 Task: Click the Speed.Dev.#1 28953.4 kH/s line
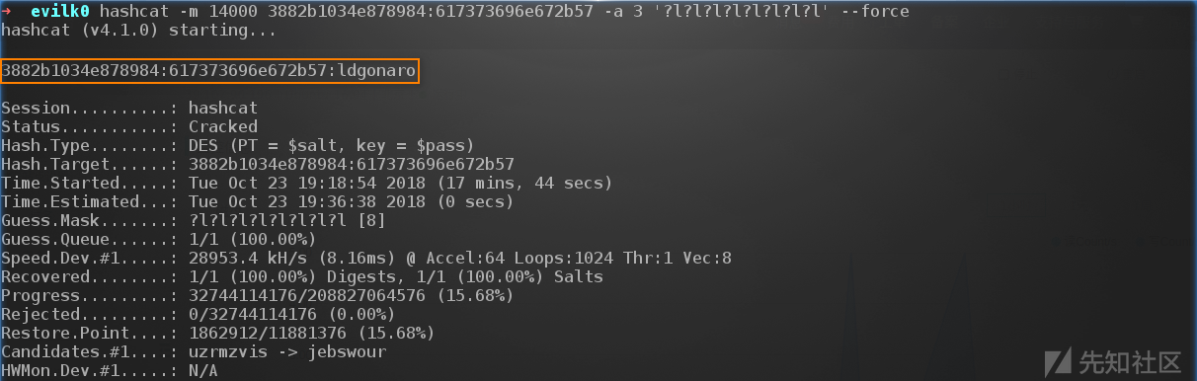[366, 258]
